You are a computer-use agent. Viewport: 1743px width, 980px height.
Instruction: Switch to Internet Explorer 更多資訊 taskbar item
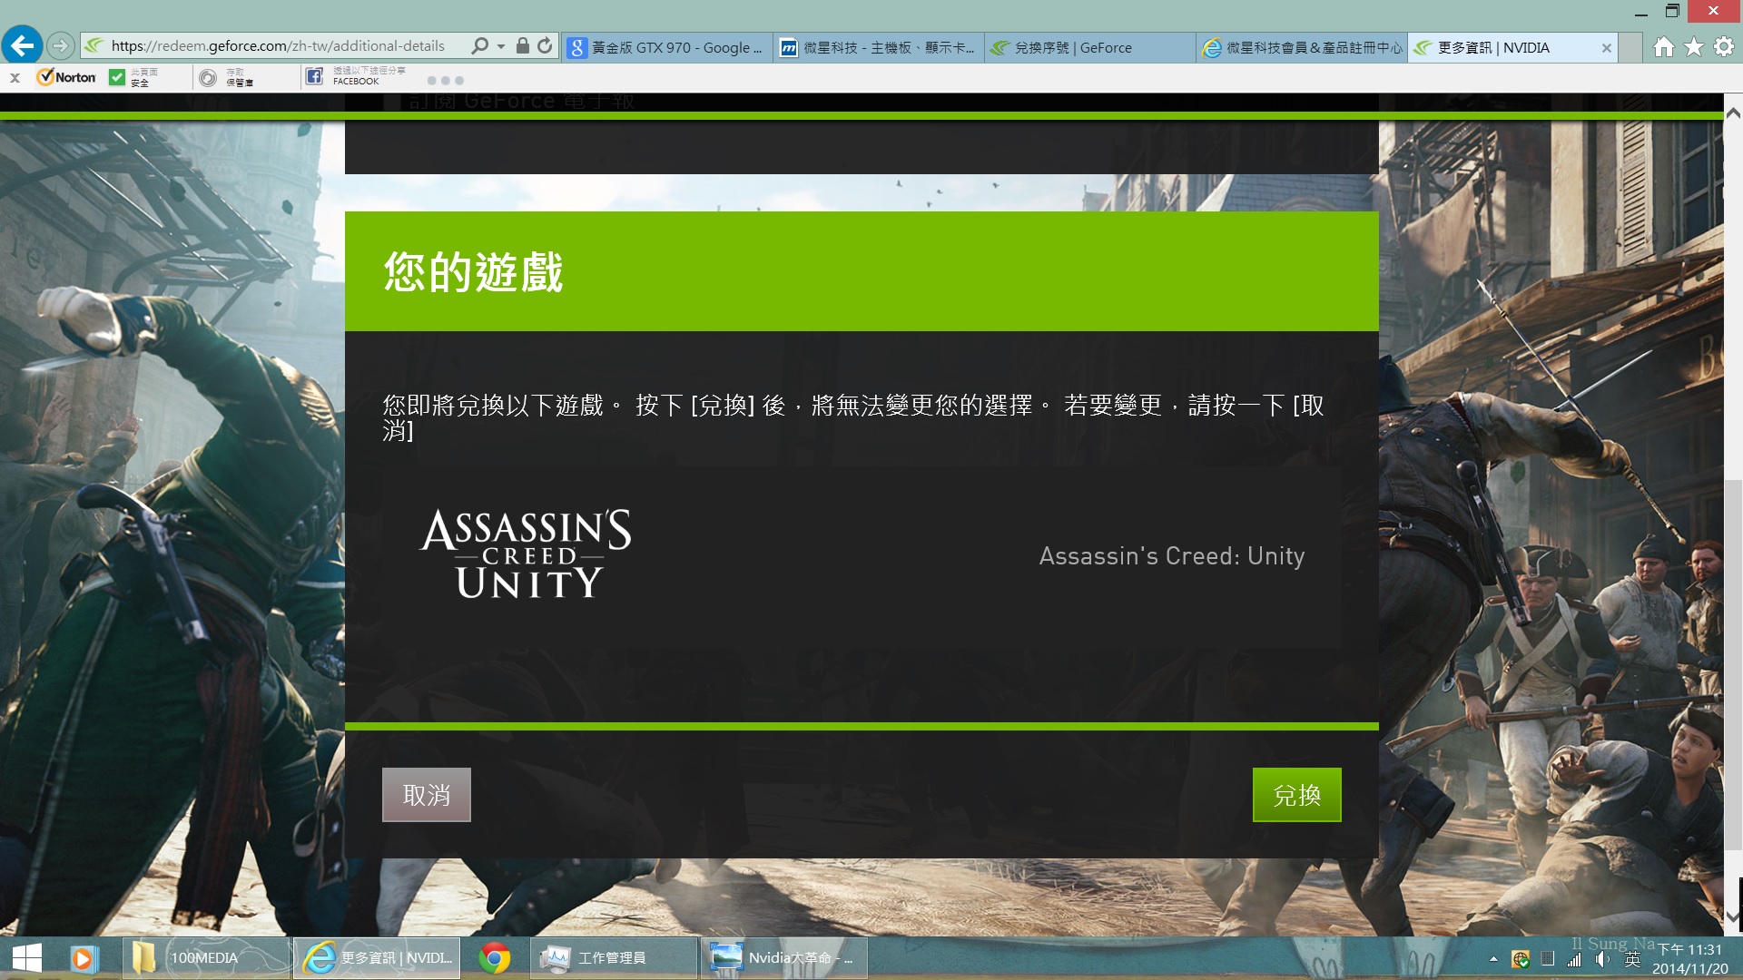pyautogui.click(x=377, y=958)
